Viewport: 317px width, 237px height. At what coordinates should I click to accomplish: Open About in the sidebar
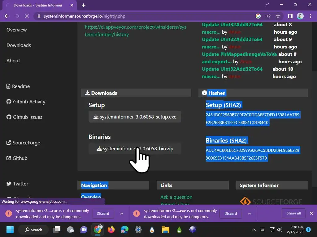click(13, 61)
